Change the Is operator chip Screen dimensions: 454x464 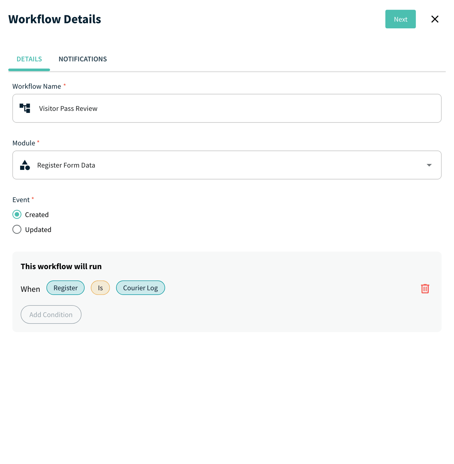(100, 288)
